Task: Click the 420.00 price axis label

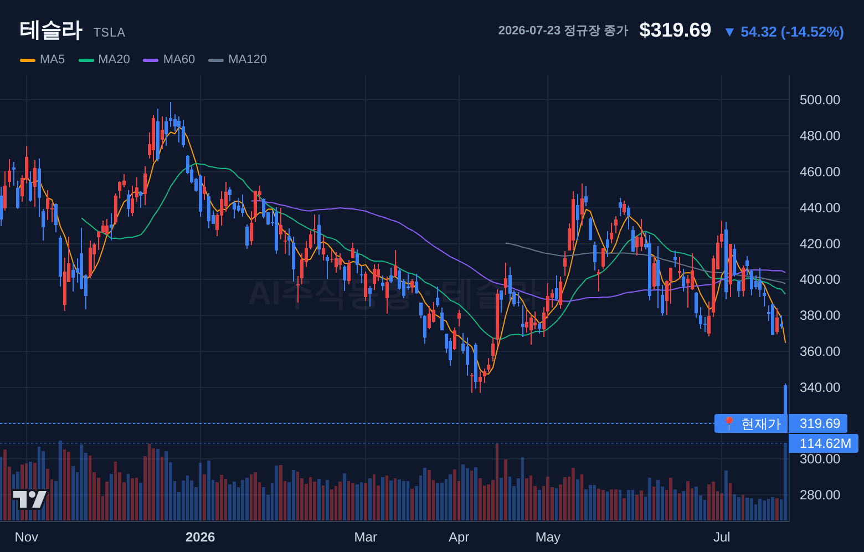Action: tap(820, 244)
